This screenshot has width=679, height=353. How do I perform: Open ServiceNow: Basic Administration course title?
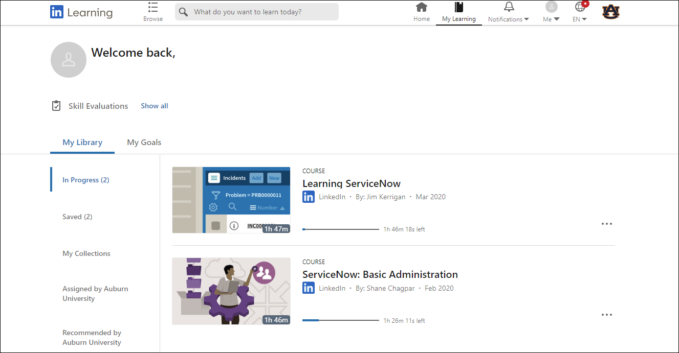[380, 274]
